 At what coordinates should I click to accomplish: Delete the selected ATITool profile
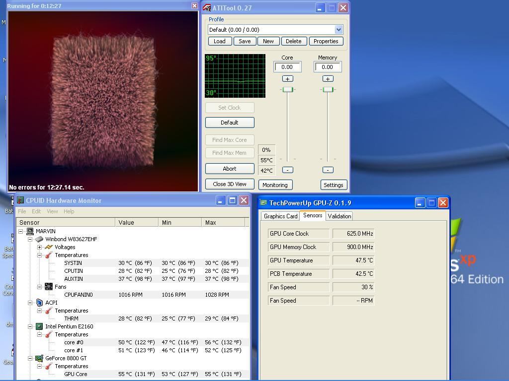click(294, 41)
